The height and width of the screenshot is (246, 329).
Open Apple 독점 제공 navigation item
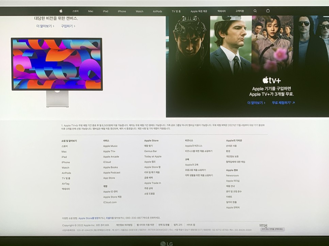(x=199, y=11)
